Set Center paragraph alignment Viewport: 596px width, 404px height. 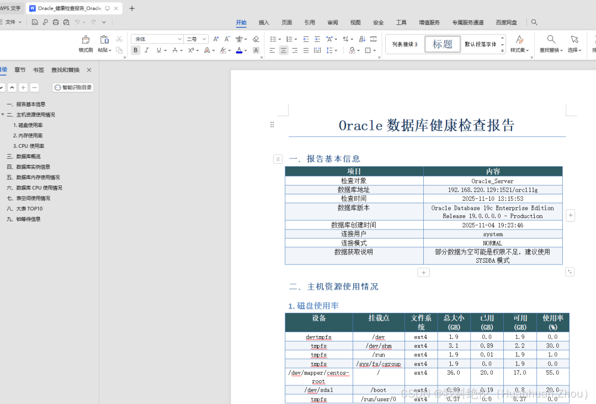(284, 50)
